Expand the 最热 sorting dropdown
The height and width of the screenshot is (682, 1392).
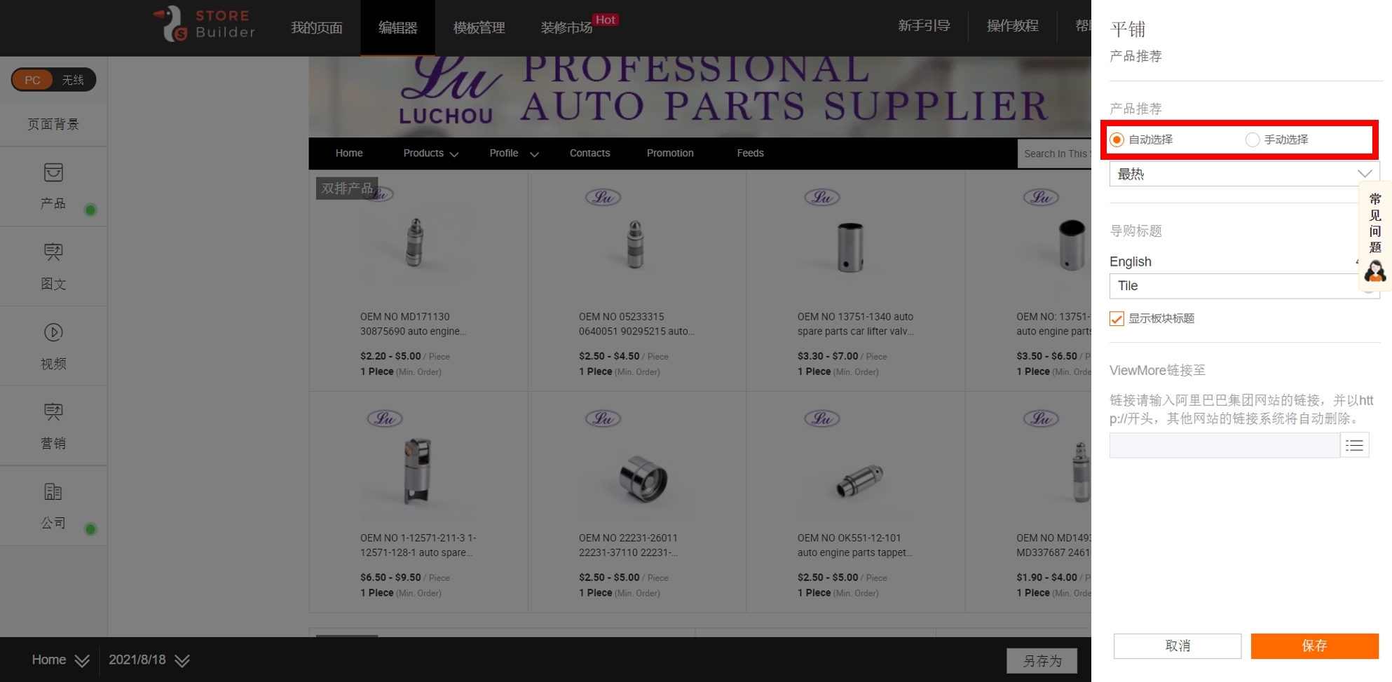[x=1244, y=174]
